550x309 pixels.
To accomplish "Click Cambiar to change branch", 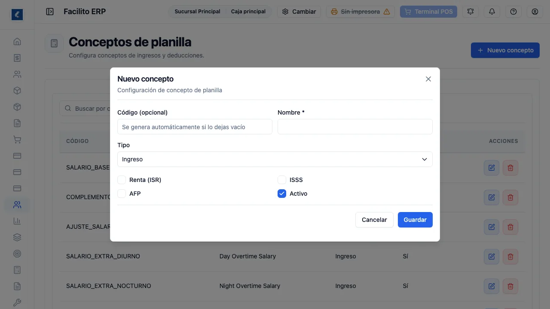I will click(299, 12).
